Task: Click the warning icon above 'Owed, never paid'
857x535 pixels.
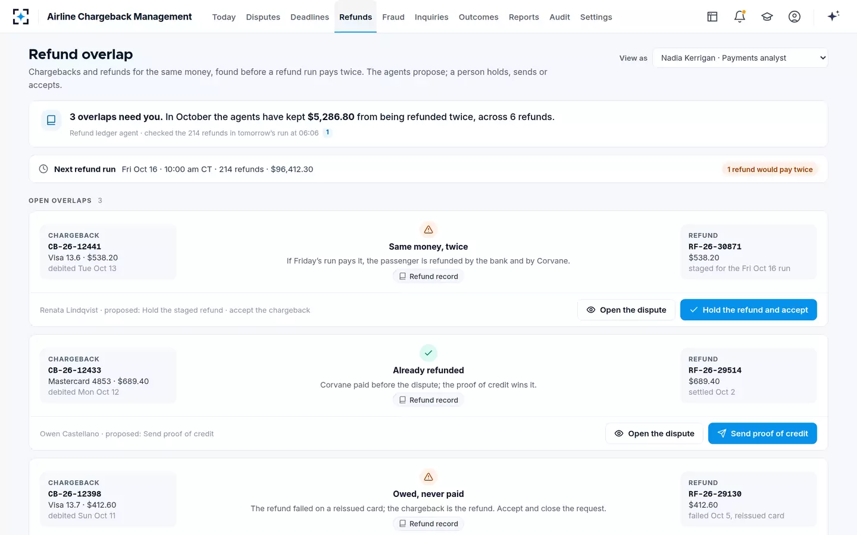Action: [428, 477]
